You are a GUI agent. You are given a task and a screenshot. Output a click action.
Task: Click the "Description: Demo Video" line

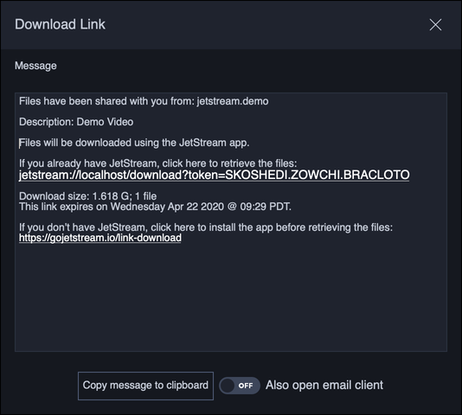[76, 122]
